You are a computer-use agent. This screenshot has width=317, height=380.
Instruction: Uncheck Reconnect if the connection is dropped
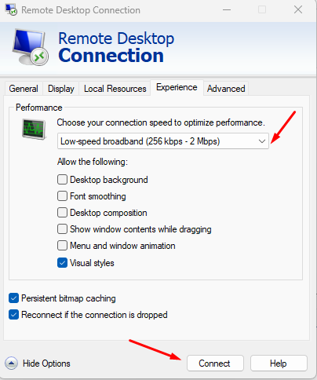(x=13, y=315)
